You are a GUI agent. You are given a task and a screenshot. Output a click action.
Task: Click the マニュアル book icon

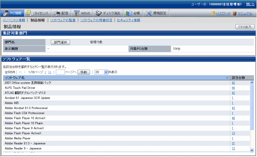(x=235, y=14)
